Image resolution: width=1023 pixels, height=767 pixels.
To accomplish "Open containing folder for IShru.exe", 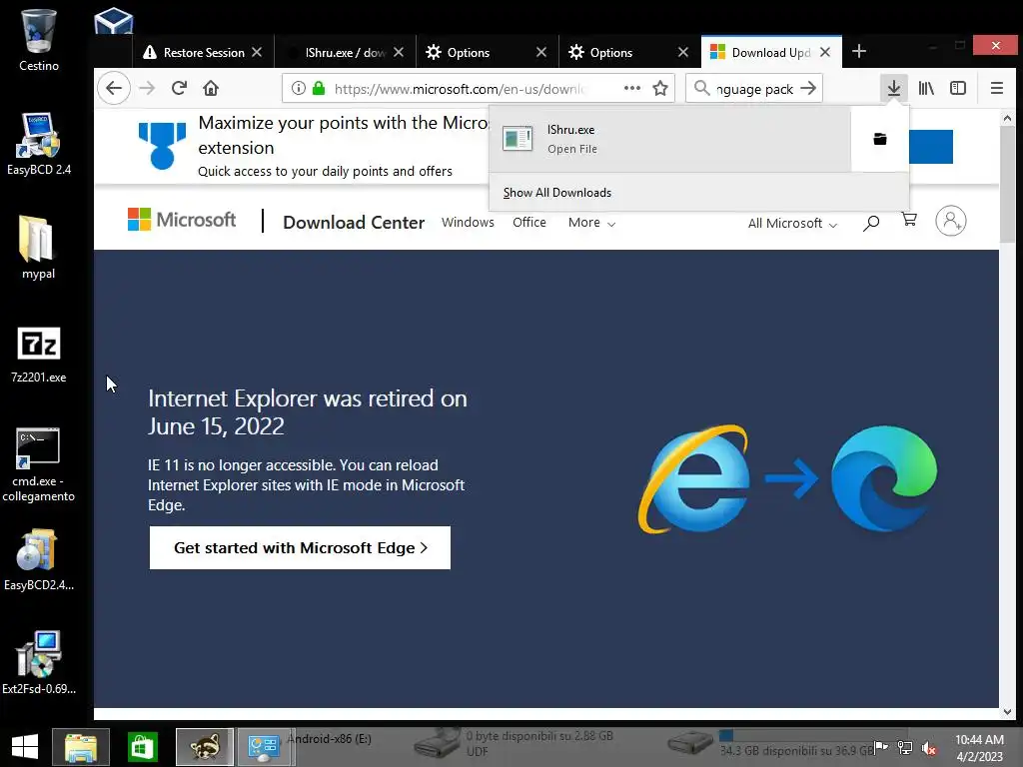I will pos(880,139).
